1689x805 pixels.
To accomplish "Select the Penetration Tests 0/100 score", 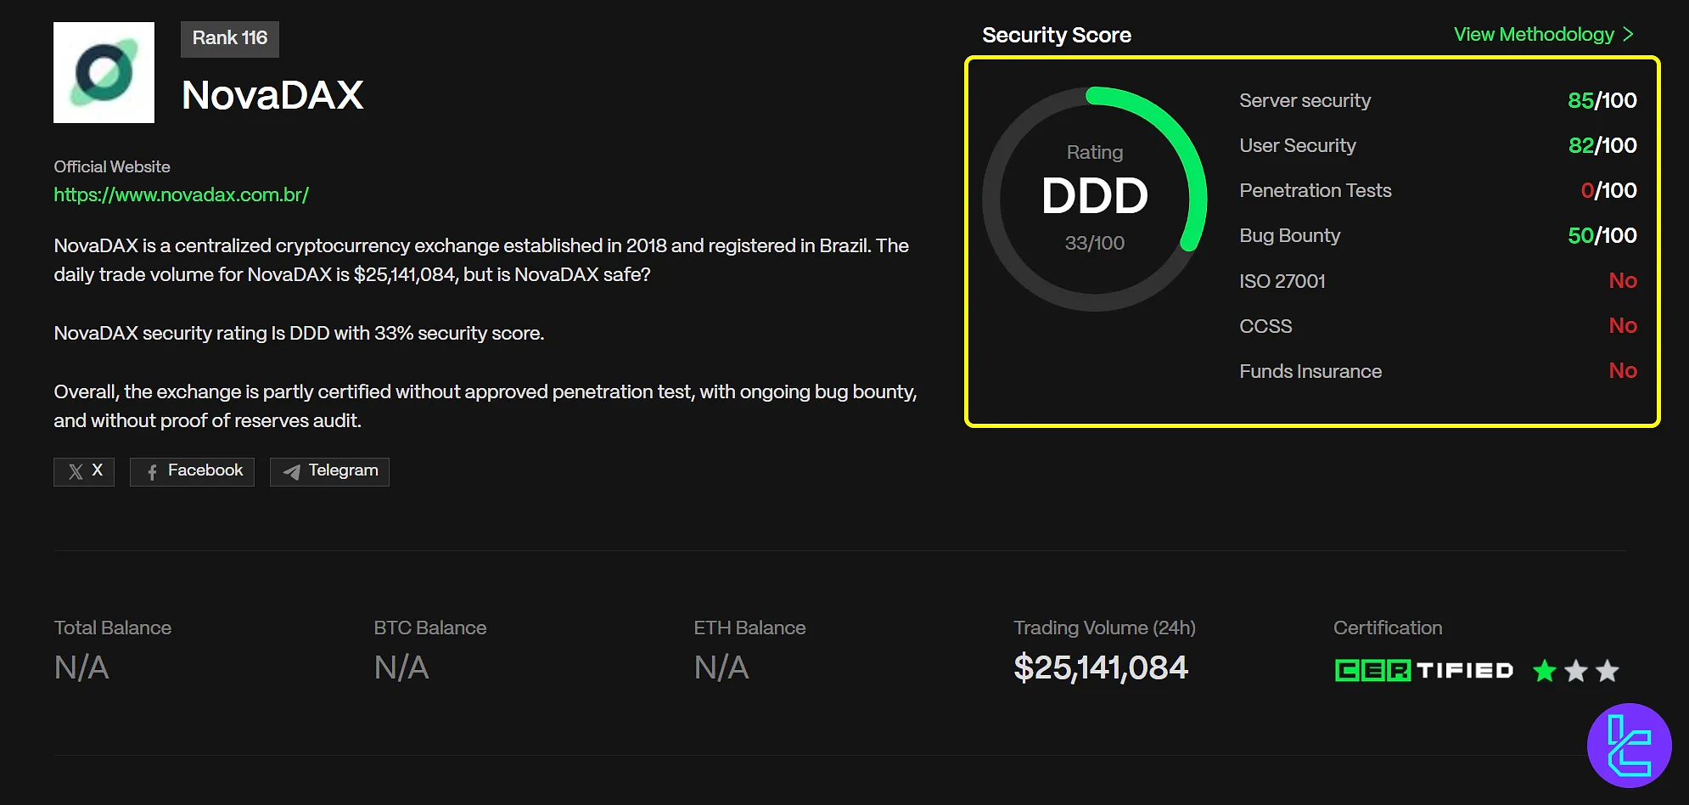I will pos(1608,191).
